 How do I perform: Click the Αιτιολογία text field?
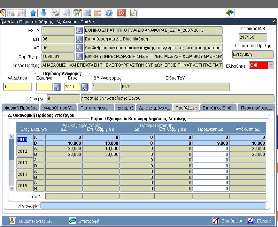click(153, 205)
